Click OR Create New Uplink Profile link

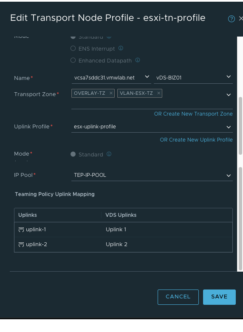196,140
